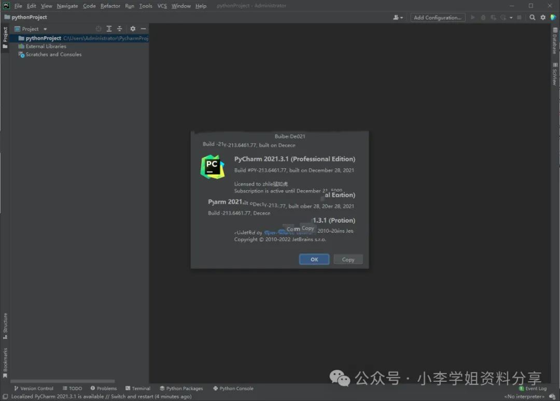560x401 pixels.
Task: Open the Search Everywhere magnifier icon
Action: click(532, 17)
